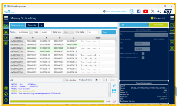This screenshot has width=179, height=108.
Task: Toggle the Live Update checkbox
Action: click(x=64, y=80)
